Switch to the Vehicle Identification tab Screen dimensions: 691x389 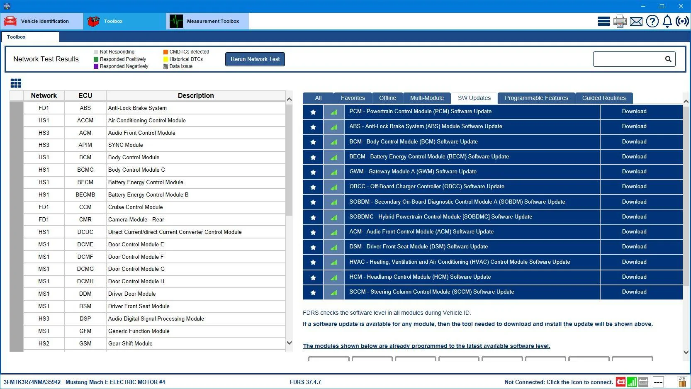[x=41, y=21]
